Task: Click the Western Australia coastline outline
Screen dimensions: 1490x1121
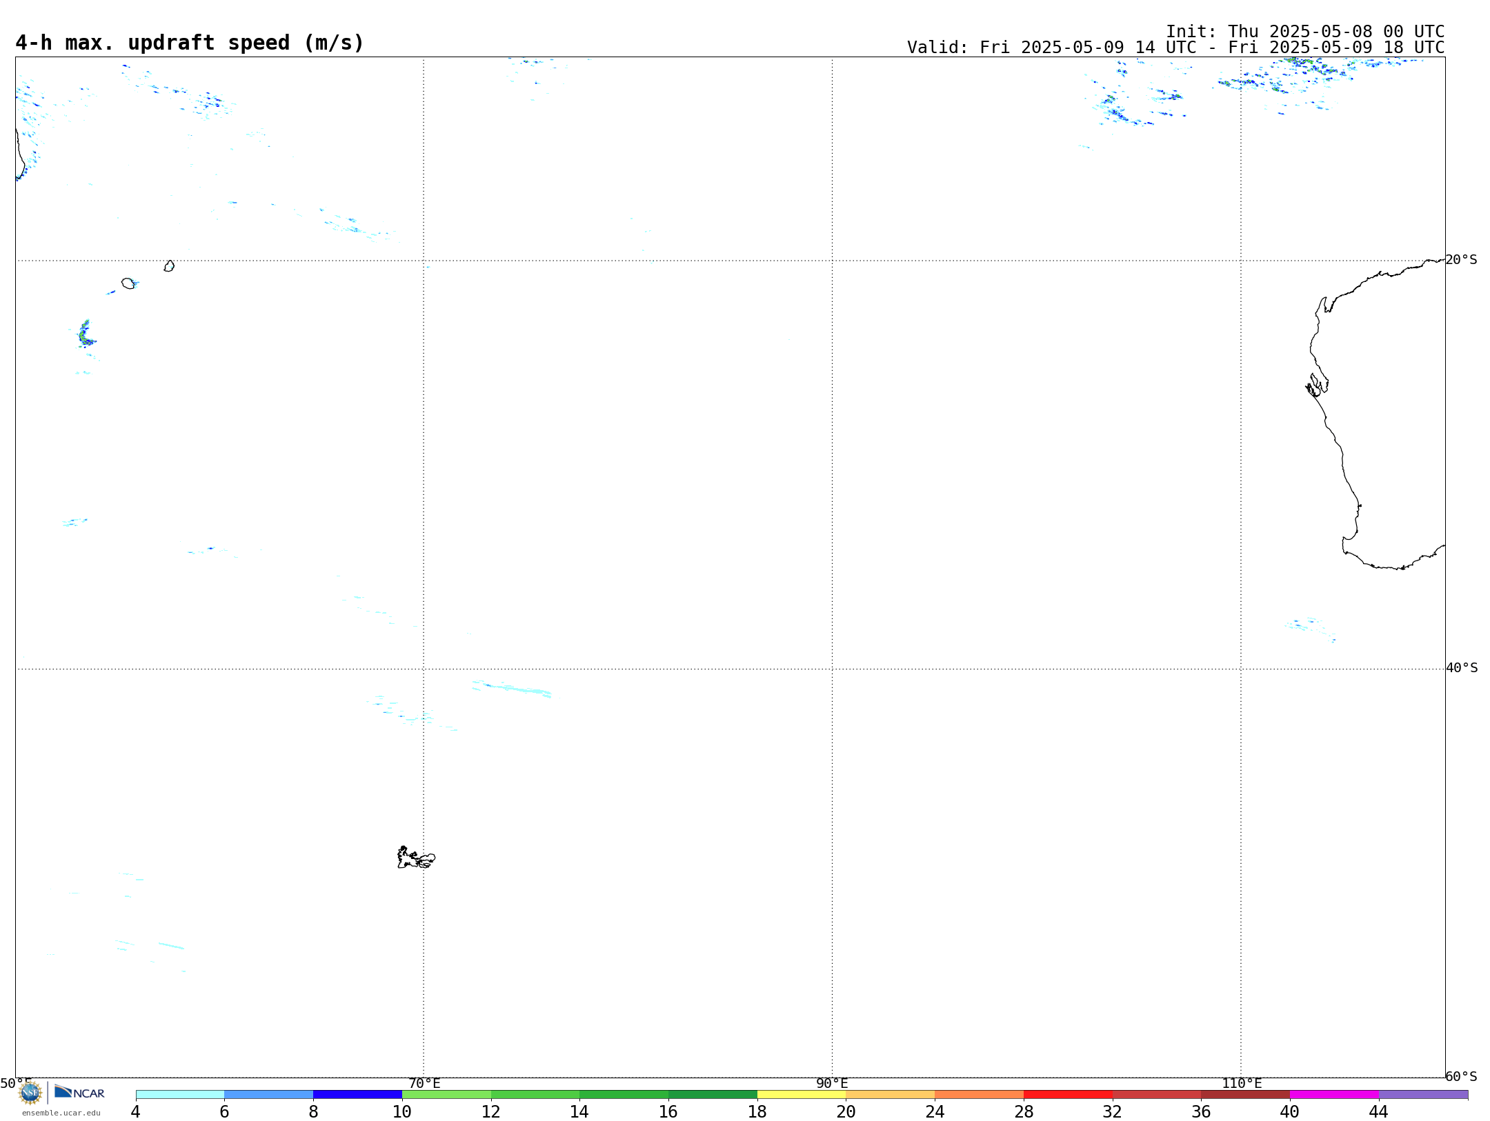Action: pyautogui.click(x=1376, y=414)
